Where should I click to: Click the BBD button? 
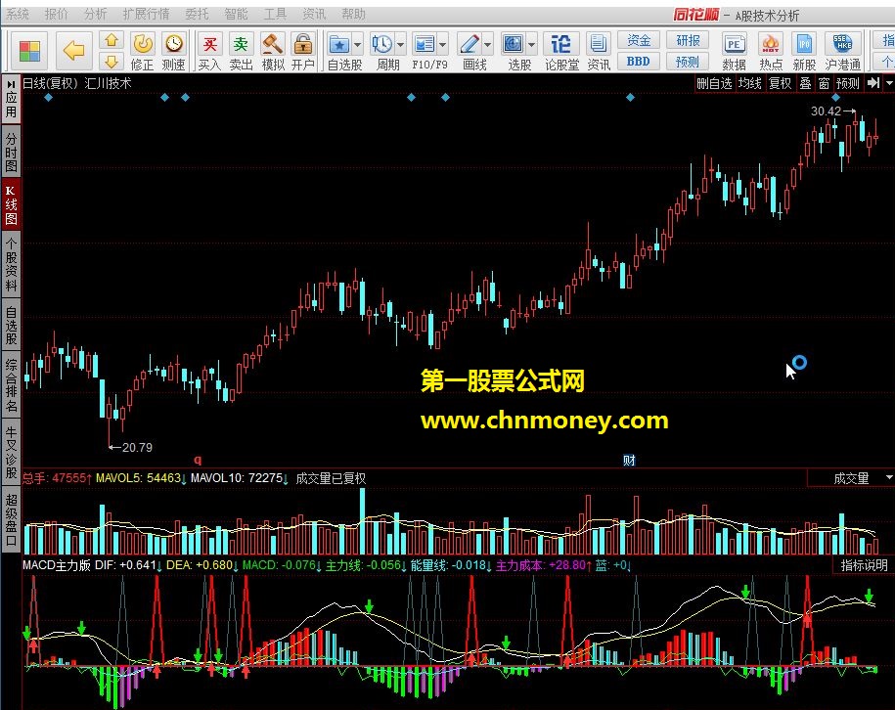point(639,61)
